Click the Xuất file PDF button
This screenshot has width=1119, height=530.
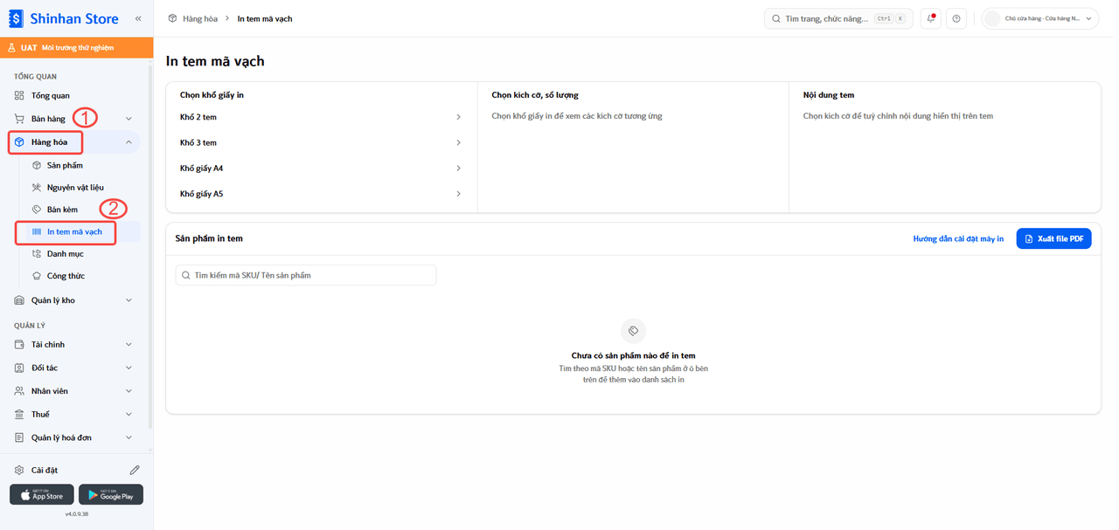[x=1053, y=238]
